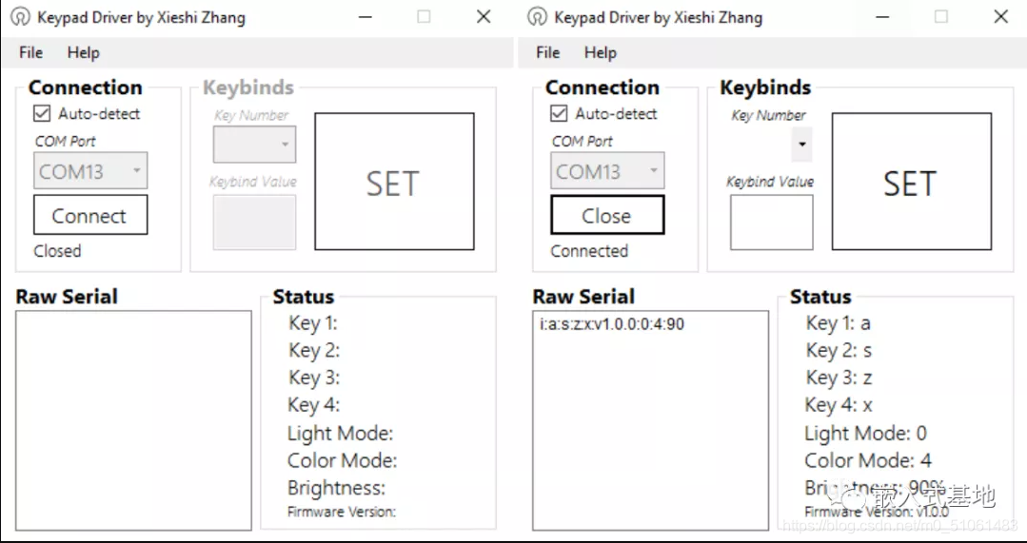Maximize the left Keypad Driver window

pos(424,17)
